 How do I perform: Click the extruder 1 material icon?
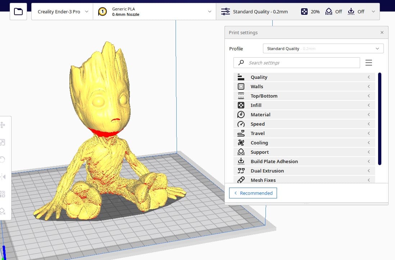[x=102, y=12]
